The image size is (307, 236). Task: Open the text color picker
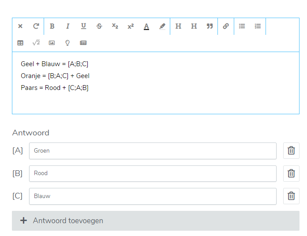point(146,26)
